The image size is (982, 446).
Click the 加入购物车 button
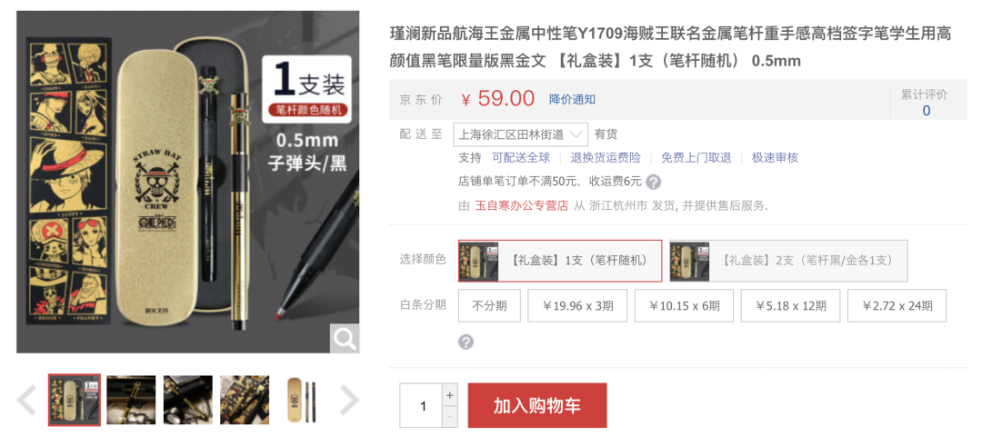click(537, 405)
